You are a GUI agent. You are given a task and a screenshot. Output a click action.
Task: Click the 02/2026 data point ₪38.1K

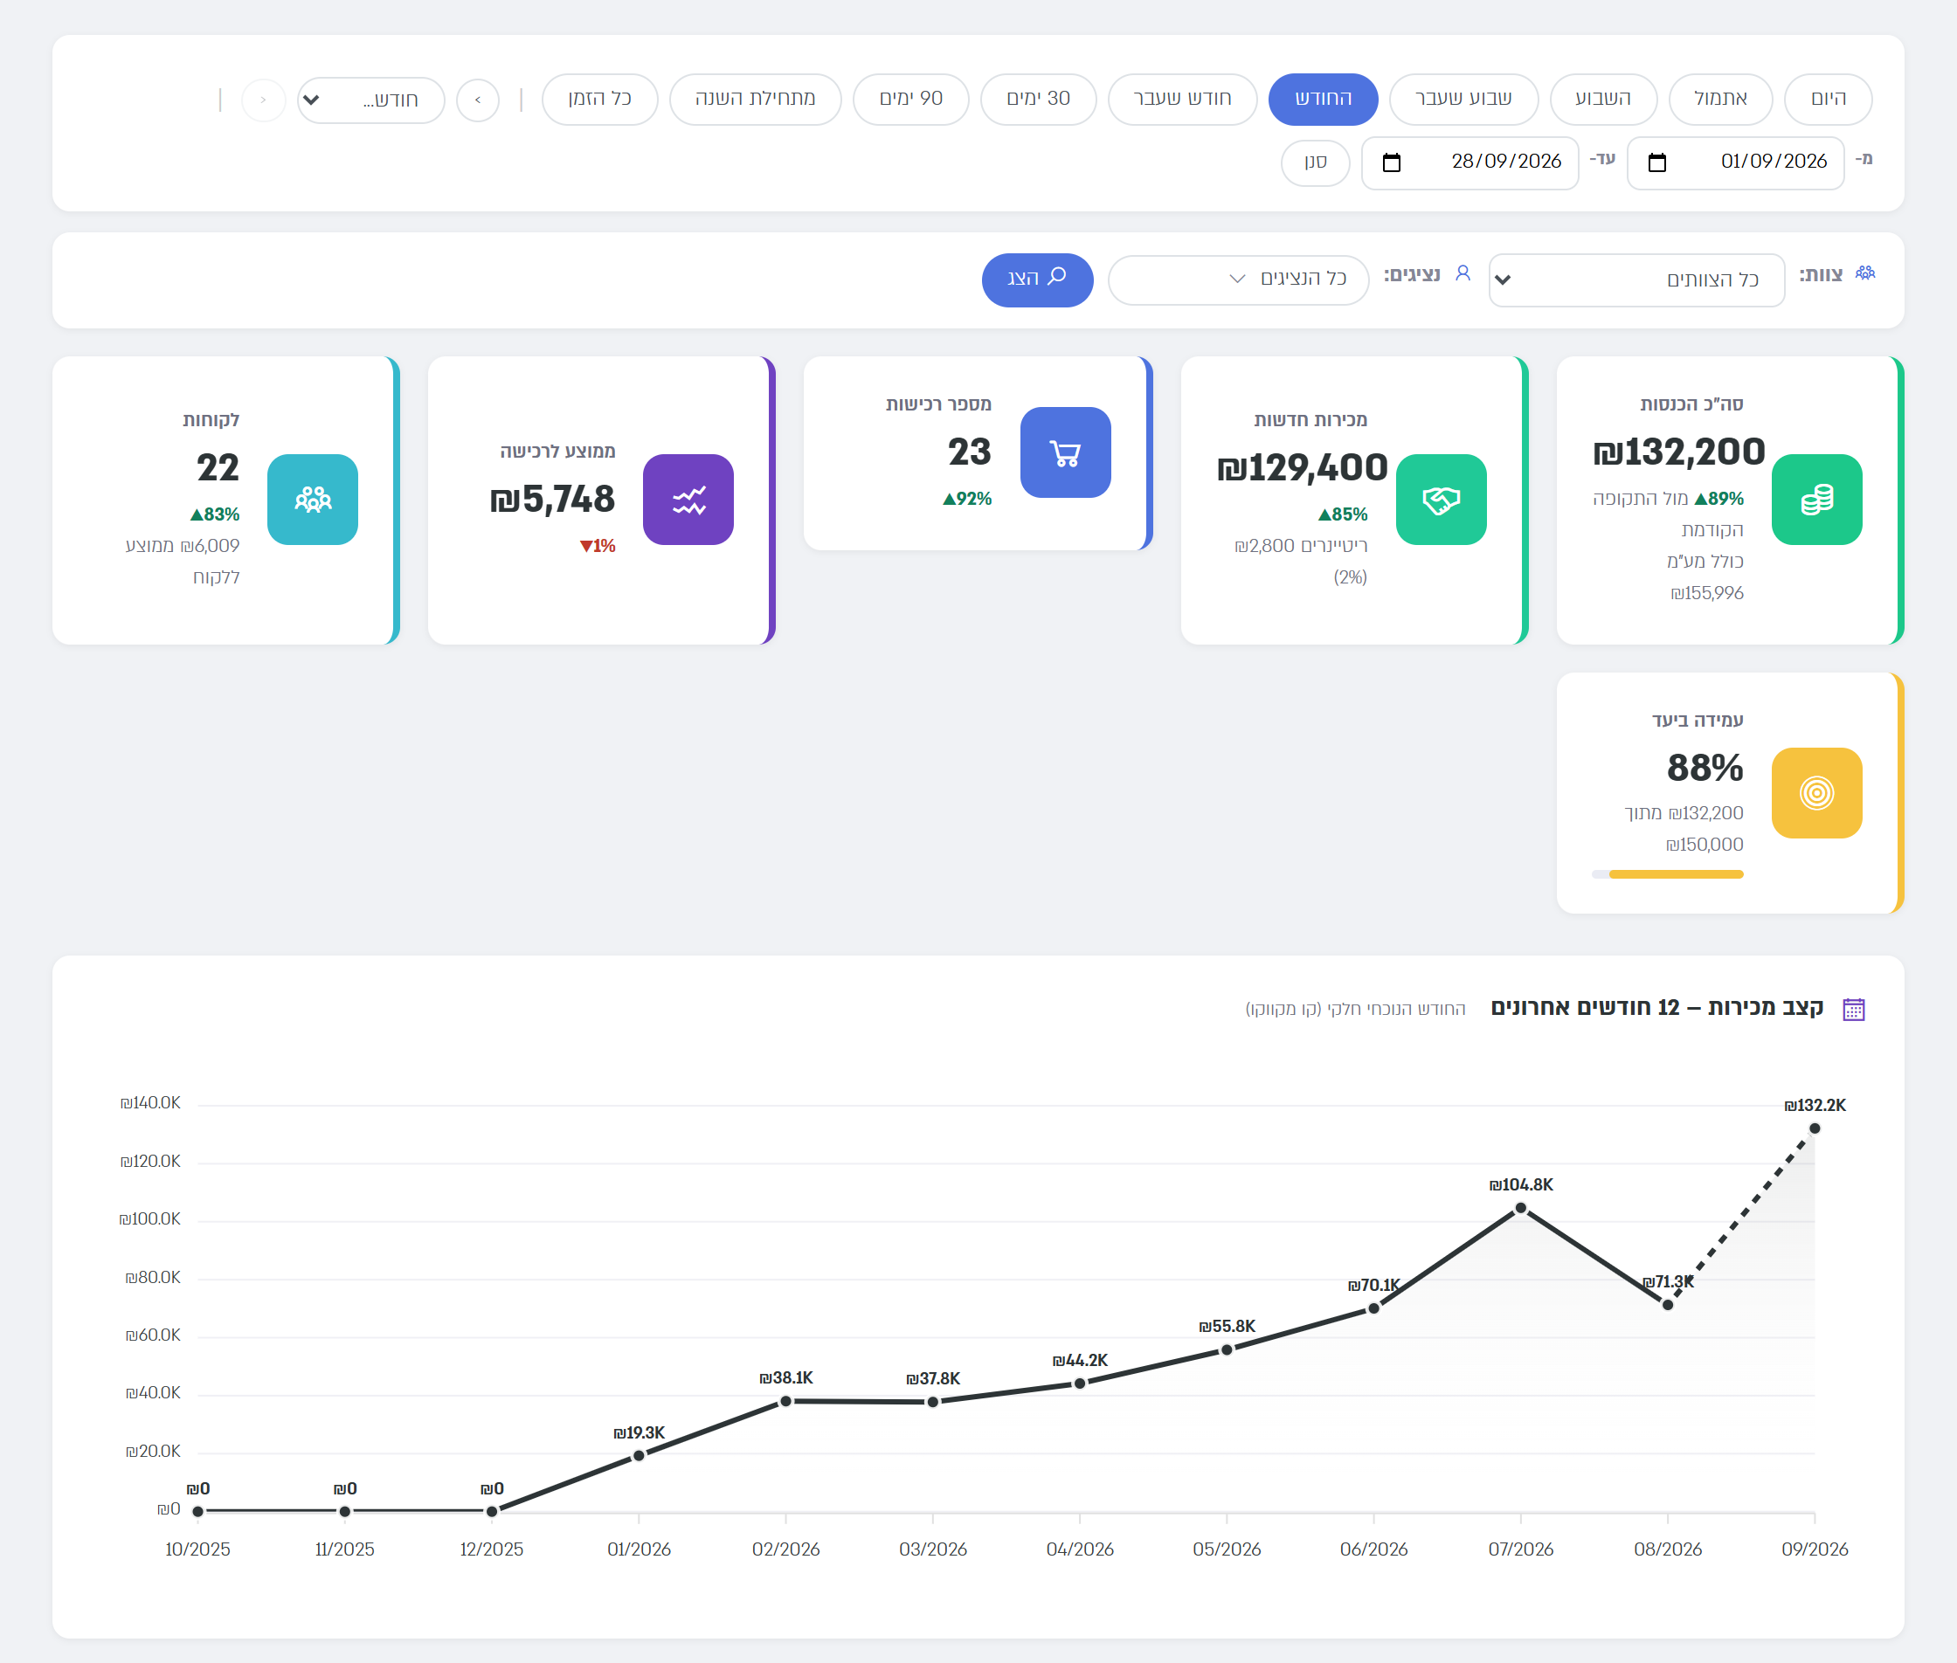[x=785, y=1401]
